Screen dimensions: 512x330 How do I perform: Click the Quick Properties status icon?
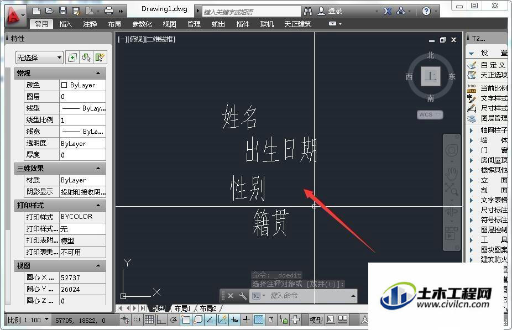271,320
